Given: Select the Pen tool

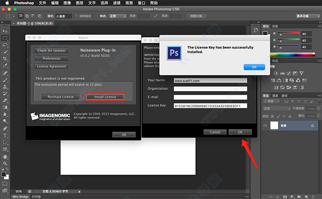Looking at the screenshot, I should pos(5,128).
